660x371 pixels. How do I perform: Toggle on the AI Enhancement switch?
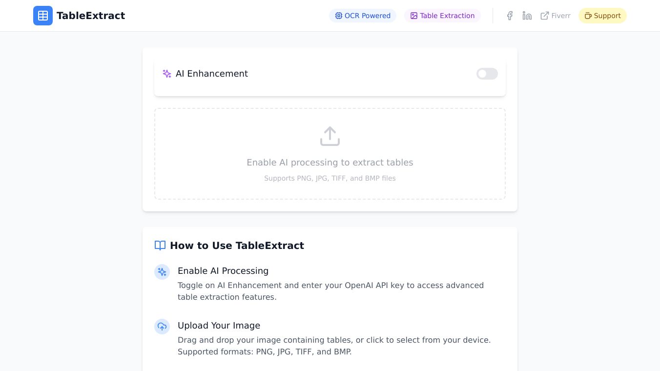point(487,74)
